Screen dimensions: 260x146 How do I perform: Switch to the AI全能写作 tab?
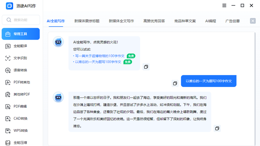[56, 21]
